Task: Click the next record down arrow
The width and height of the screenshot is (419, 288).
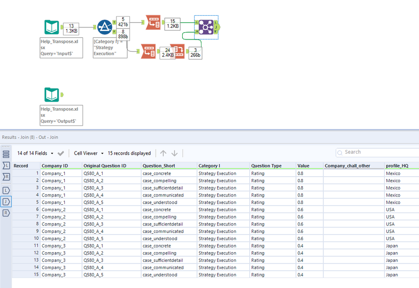Action: [174, 153]
